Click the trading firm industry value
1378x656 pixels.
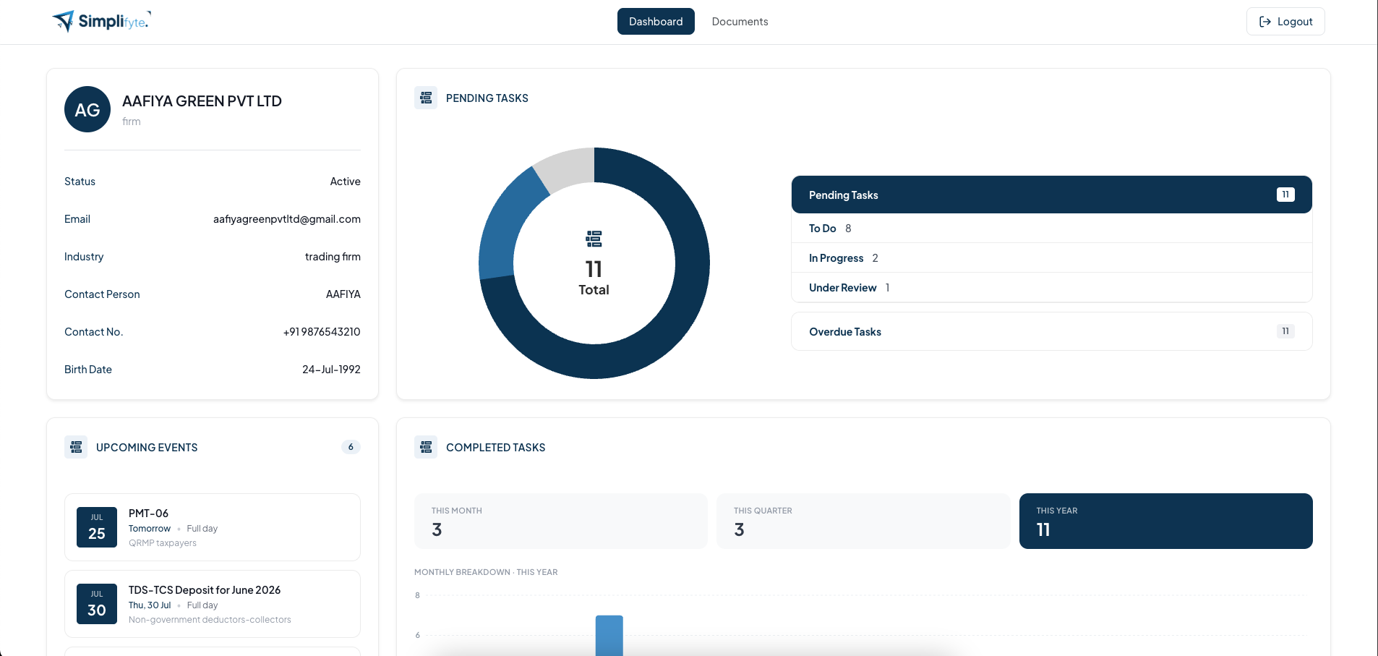point(333,257)
